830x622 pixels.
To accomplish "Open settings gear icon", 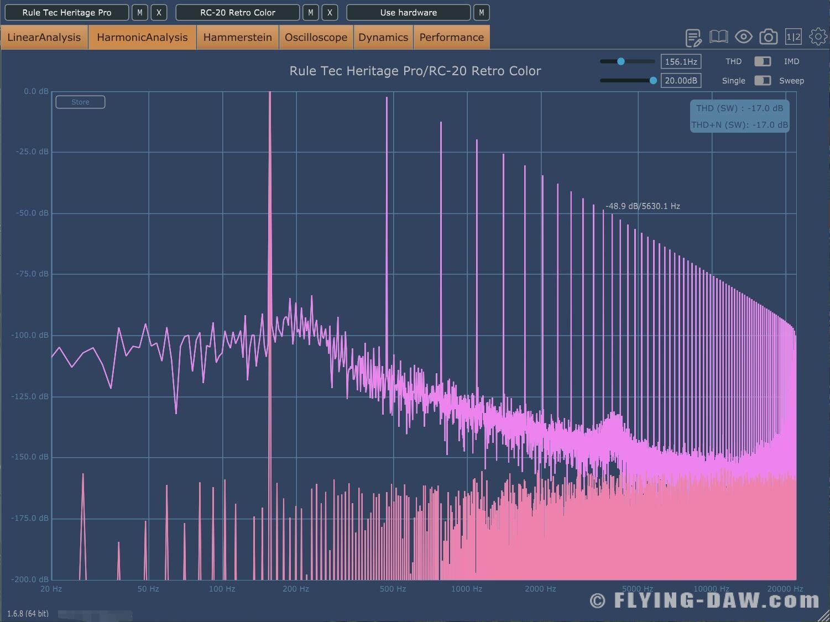I will (x=818, y=37).
